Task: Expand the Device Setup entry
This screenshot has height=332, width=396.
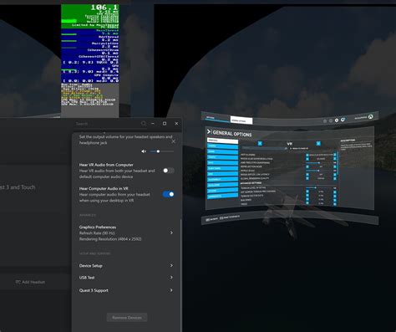Action: pos(126,266)
